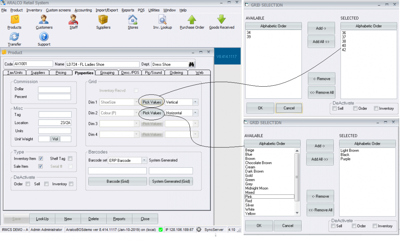Open the Utilities menu
The width and height of the screenshot is (402, 241).
(x=154, y=10)
